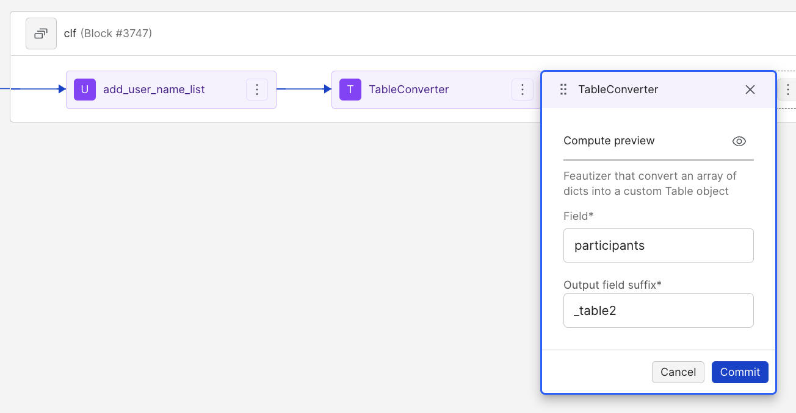
Task: Click the TableConverter panel title
Action: coord(618,90)
